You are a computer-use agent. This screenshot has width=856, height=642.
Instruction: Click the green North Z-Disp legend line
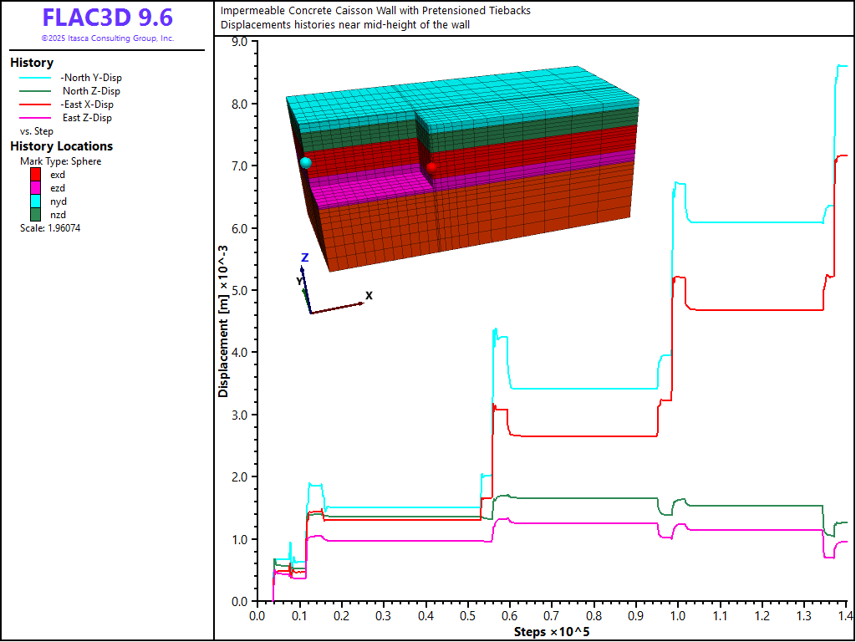click(x=37, y=91)
